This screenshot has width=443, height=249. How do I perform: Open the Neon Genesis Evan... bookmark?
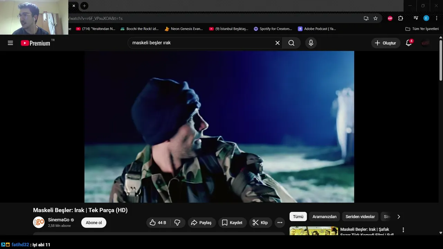coord(184,29)
